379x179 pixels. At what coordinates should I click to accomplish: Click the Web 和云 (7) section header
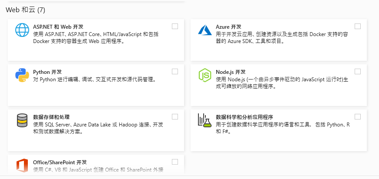tap(25, 10)
